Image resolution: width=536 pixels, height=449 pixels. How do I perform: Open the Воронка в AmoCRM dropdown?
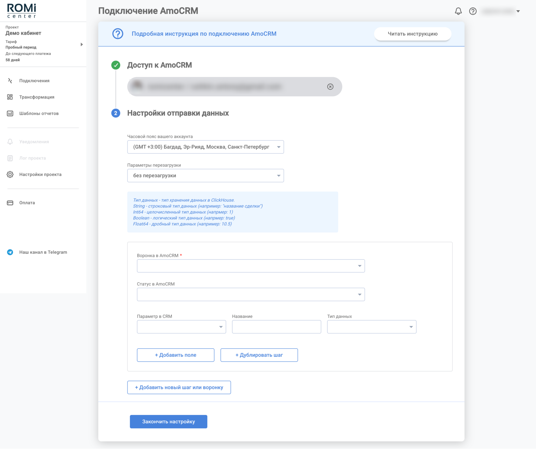click(x=251, y=266)
